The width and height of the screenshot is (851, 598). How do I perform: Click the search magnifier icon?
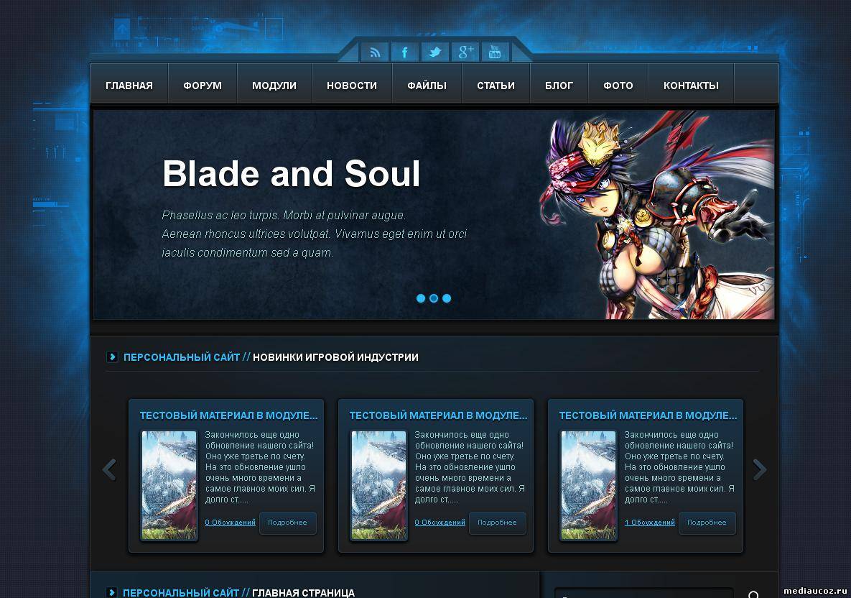coord(753,594)
